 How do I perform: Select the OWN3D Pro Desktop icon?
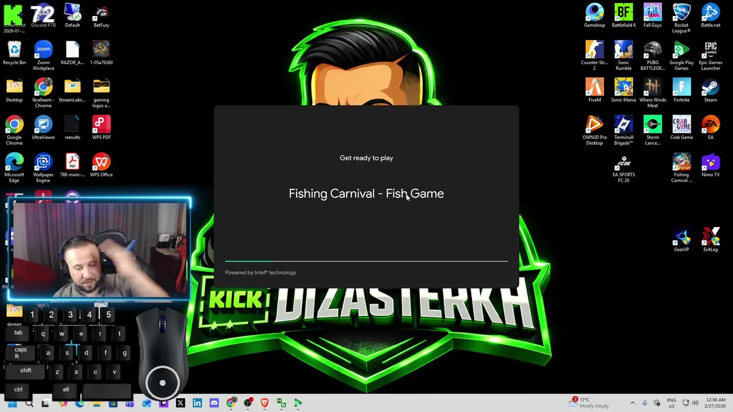click(594, 130)
